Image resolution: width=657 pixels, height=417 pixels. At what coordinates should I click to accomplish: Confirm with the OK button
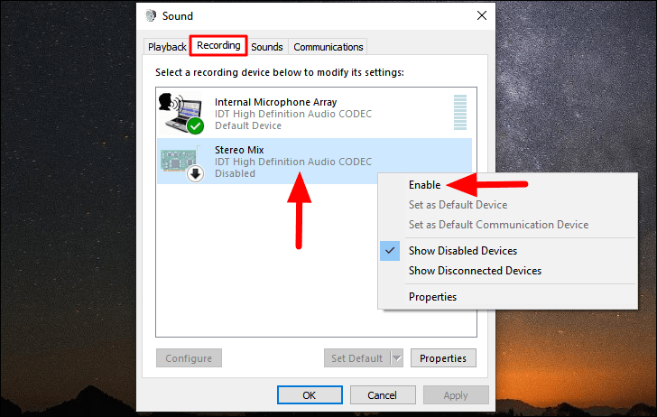(x=310, y=395)
